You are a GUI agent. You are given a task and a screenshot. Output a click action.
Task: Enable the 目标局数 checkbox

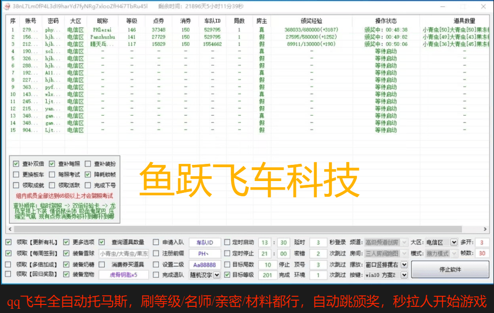pyautogui.click(x=227, y=264)
